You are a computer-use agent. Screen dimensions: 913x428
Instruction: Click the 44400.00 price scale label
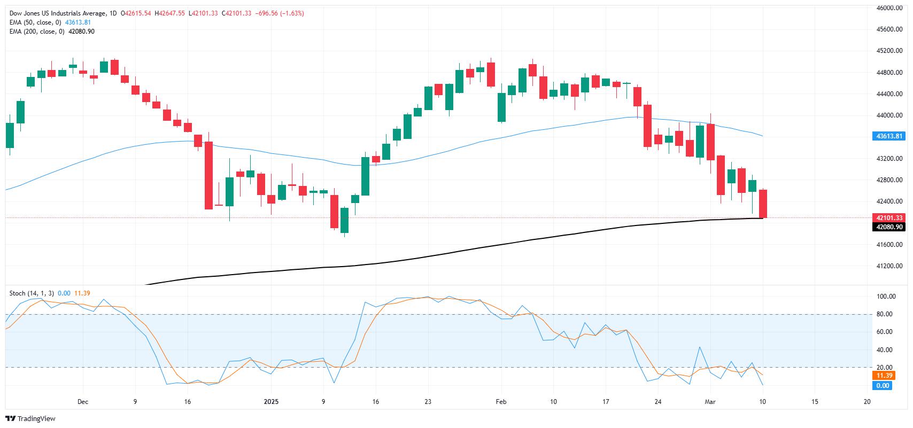click(x=891, y=94)
